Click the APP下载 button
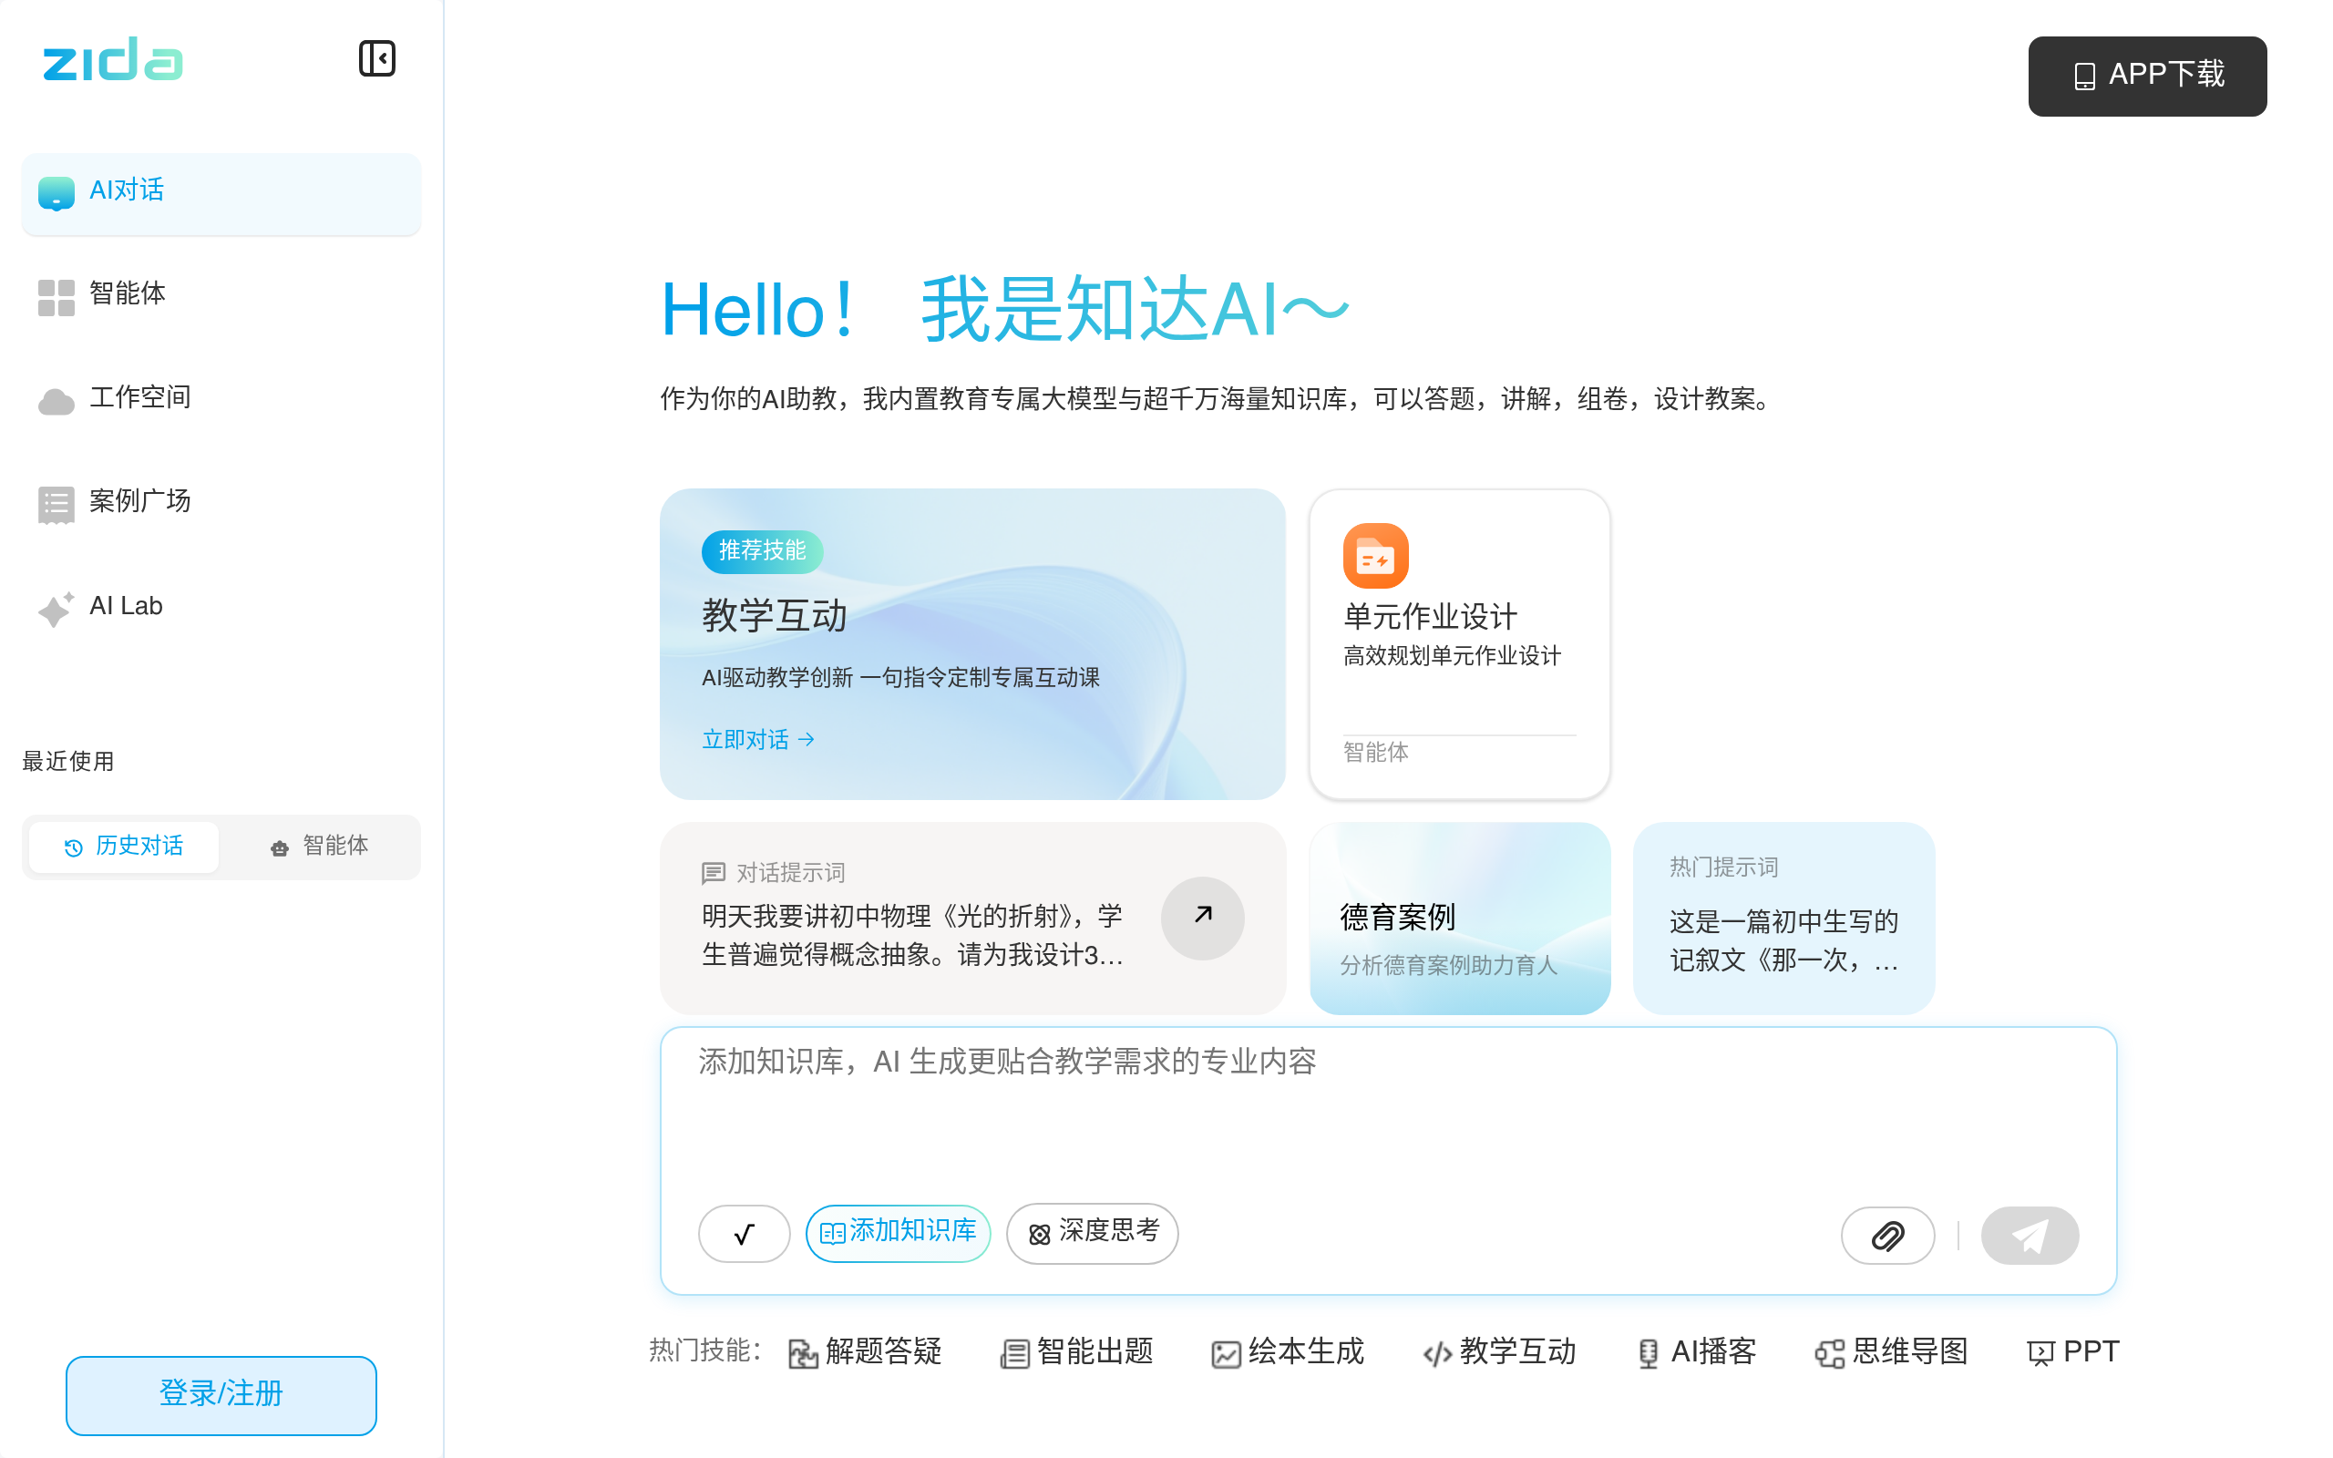This screenshot has height=1458, width=2333. (x=2147, y=77)
